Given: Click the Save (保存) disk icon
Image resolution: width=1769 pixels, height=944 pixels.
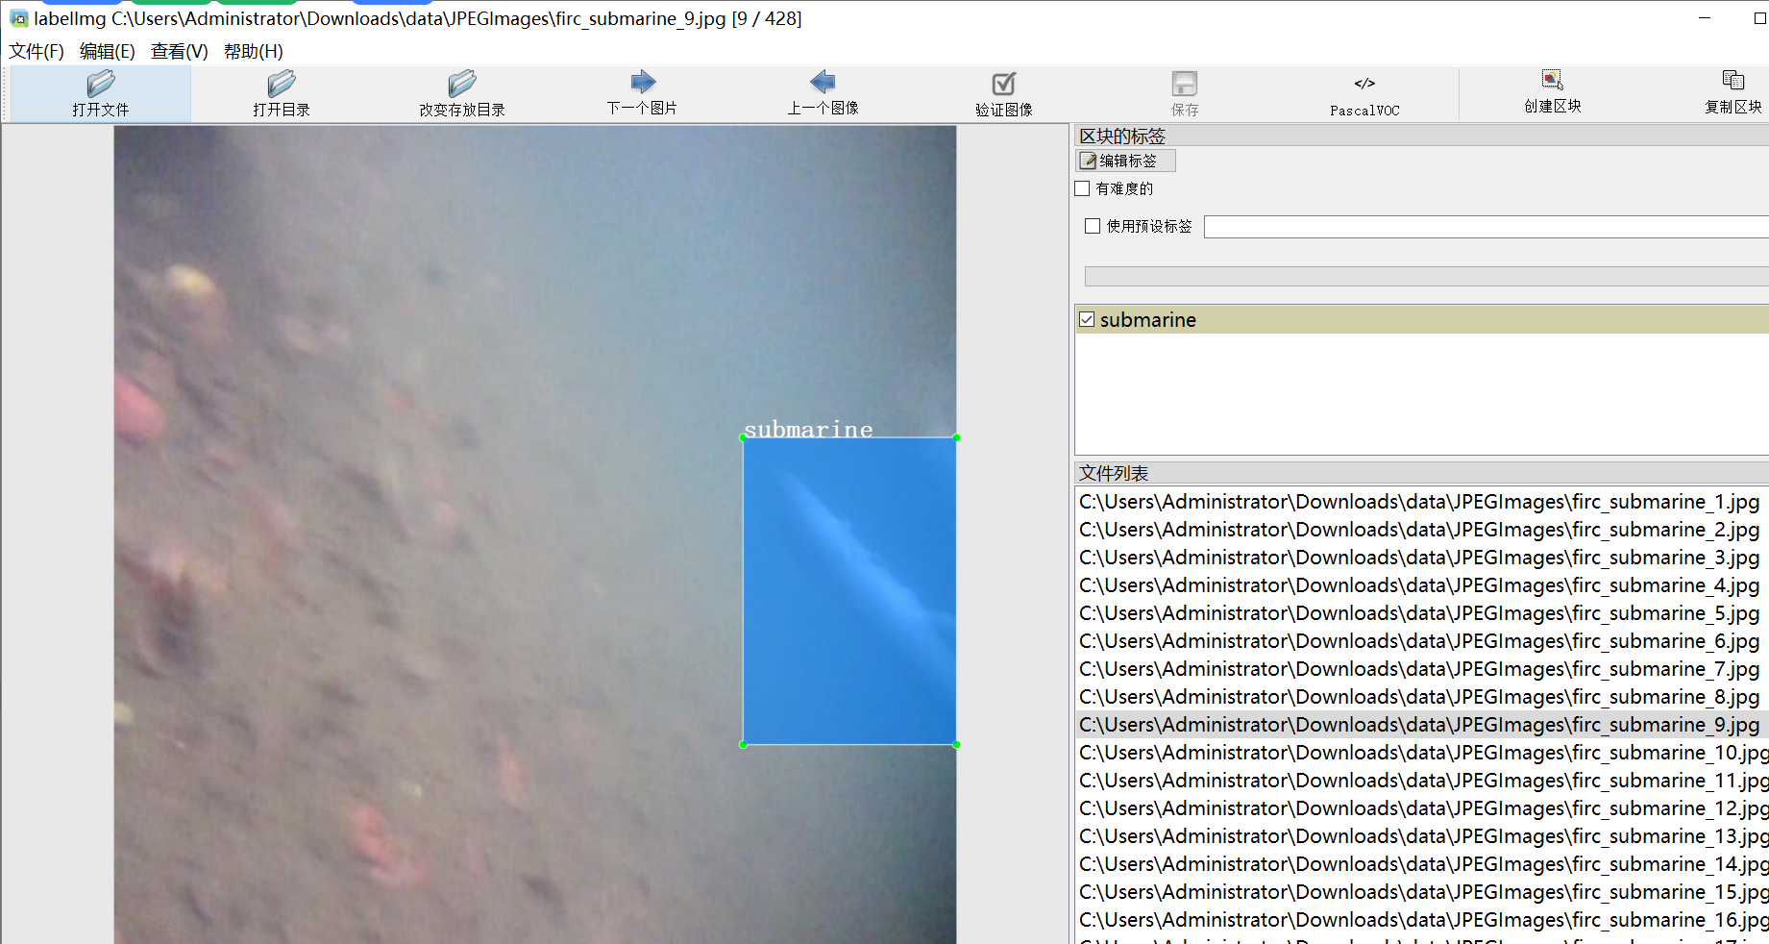Looking at the screenshot, I should [x=1185, y=84].
